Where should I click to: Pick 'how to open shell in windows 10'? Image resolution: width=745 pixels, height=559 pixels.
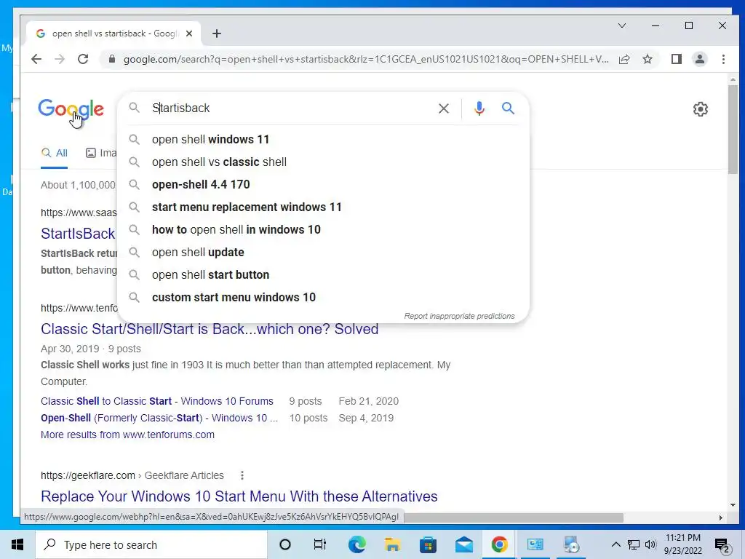(323, 229)
